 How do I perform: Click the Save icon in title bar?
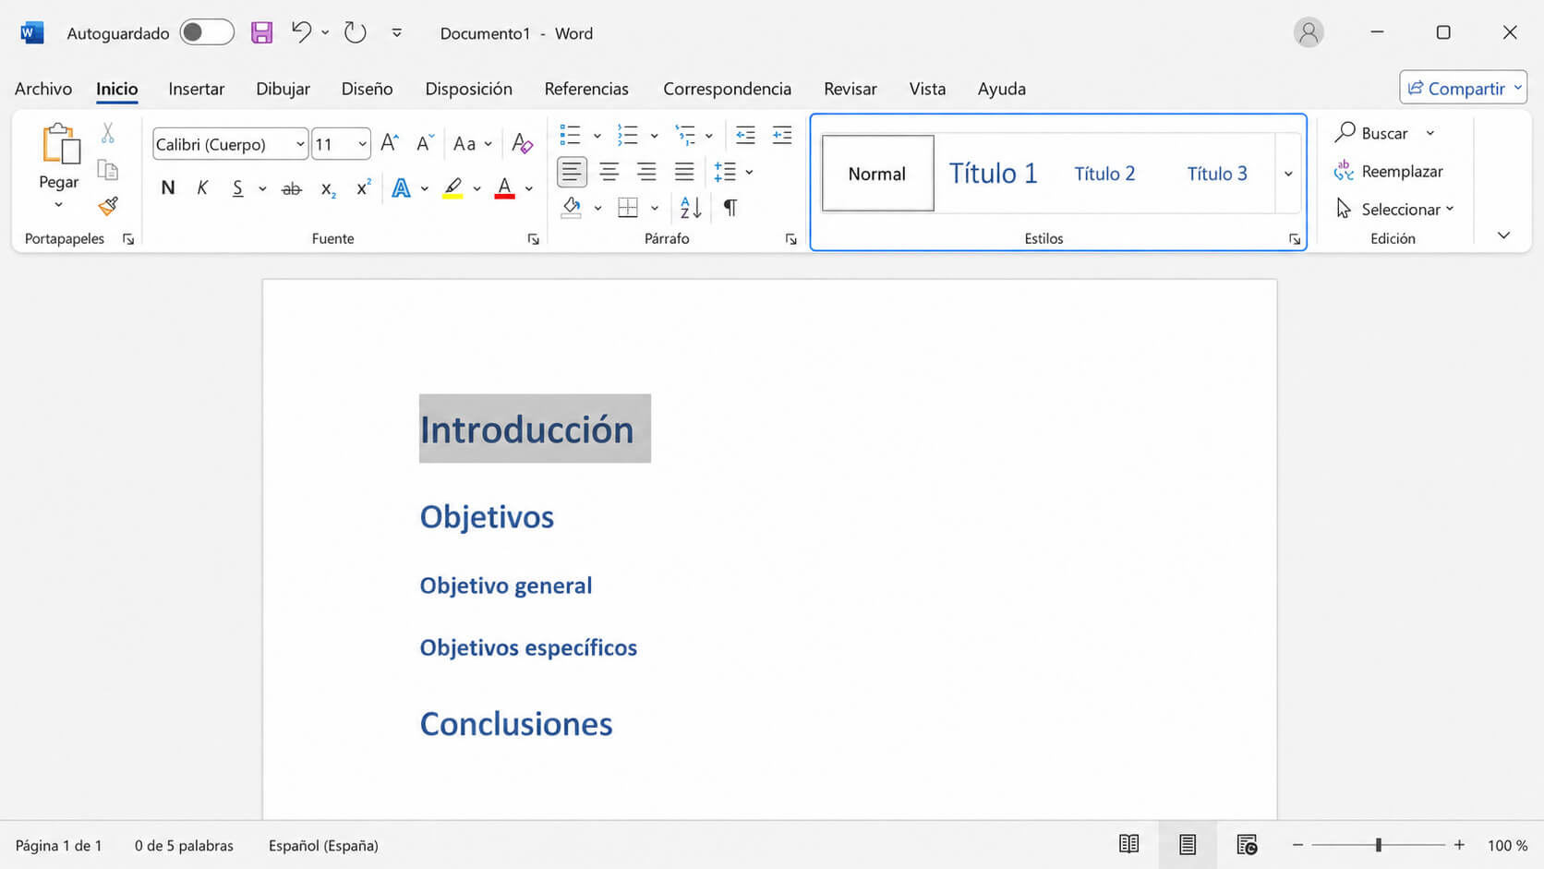tap(262, 33)
